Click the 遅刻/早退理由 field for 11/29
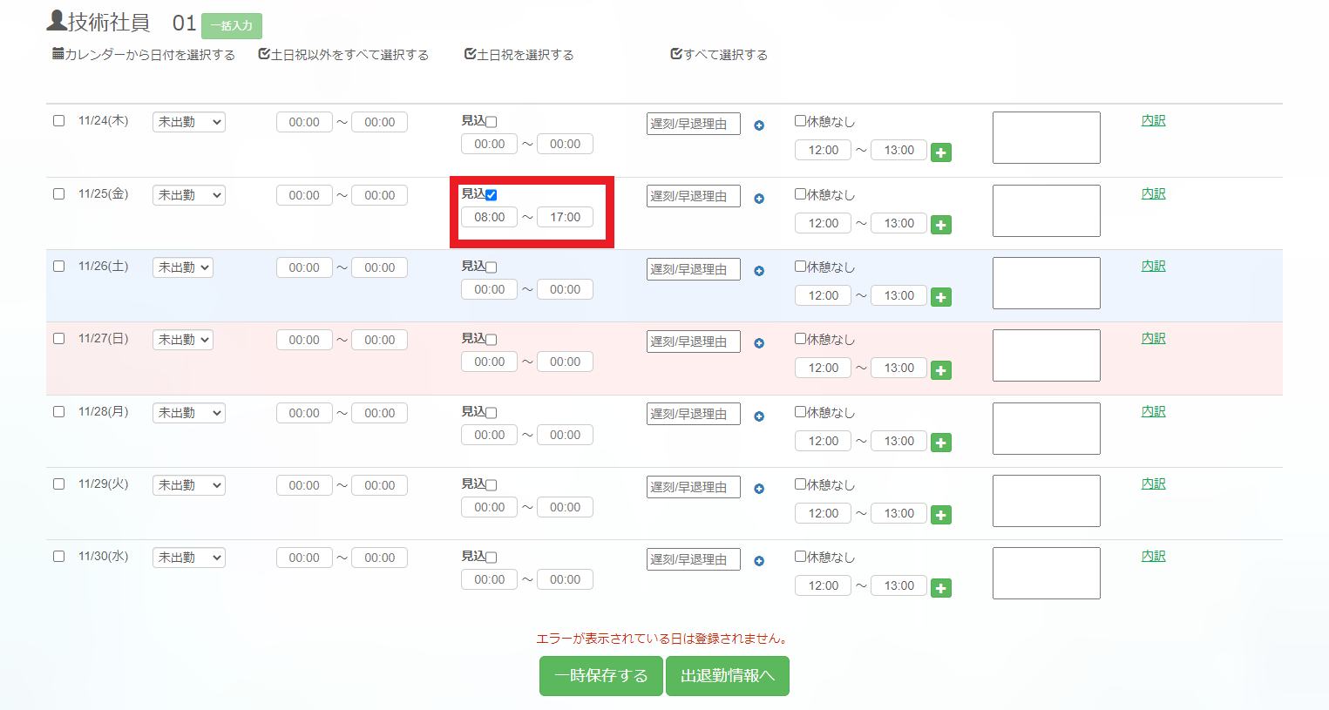Image resolution: width=1329 pixels, height=710 pixels. (x=693, y=487)
